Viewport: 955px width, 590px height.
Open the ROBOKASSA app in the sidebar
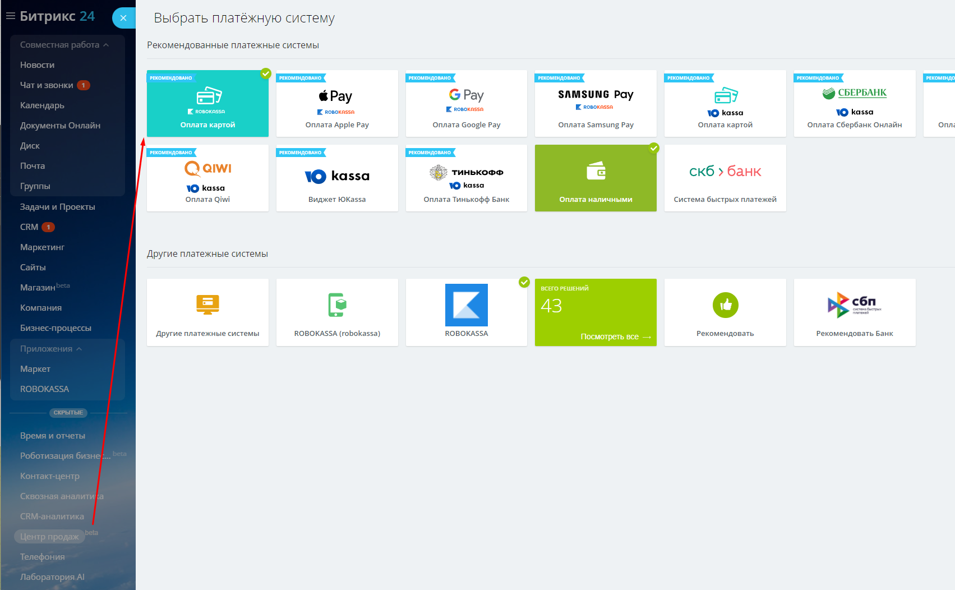coord(44,389)
